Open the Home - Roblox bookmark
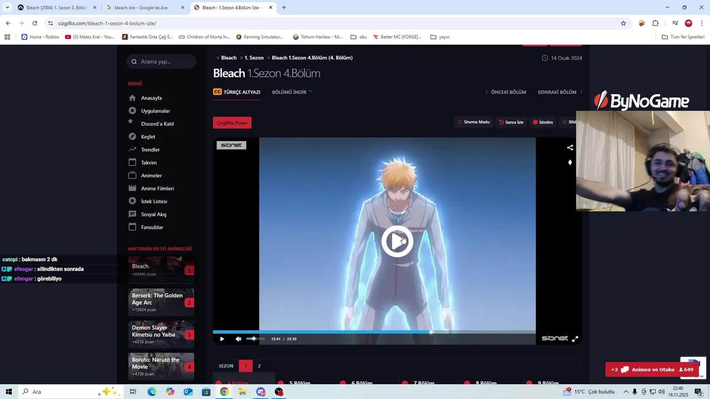 (x=40, y=37)
